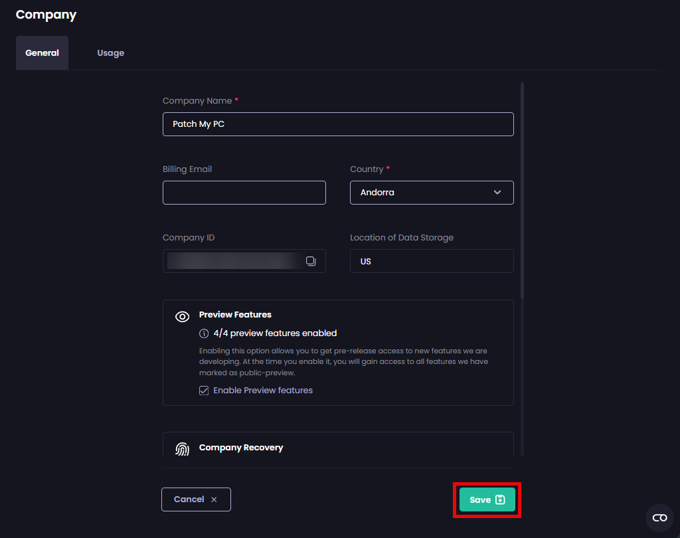Expand the Company Recovery section
The image size is (680, 538).
coord(338,447)
